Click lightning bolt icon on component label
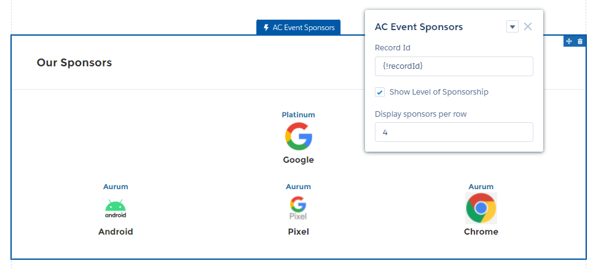Image resolution: width=593 pixels, height=269 pixels. (266, 28)
